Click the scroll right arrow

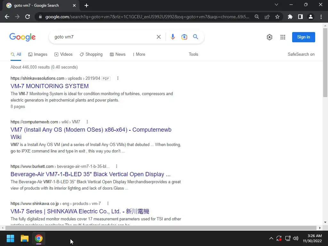click(x=320, y=228)
